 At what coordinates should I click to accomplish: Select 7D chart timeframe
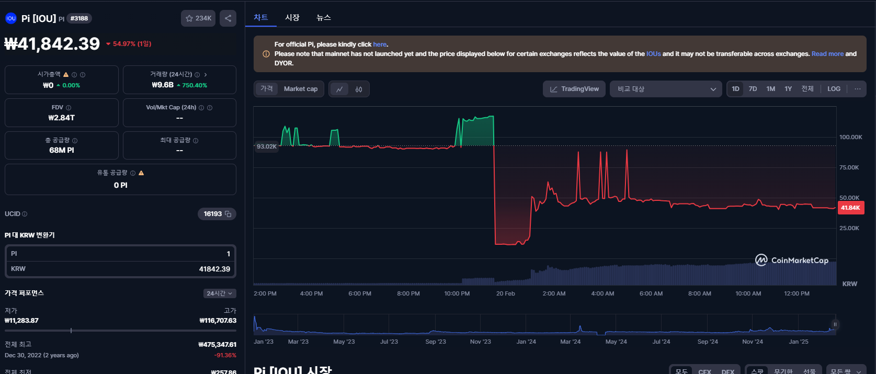(753, 89)
